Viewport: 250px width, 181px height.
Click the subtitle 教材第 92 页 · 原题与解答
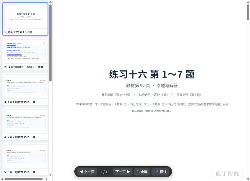[x=152, y=86]
